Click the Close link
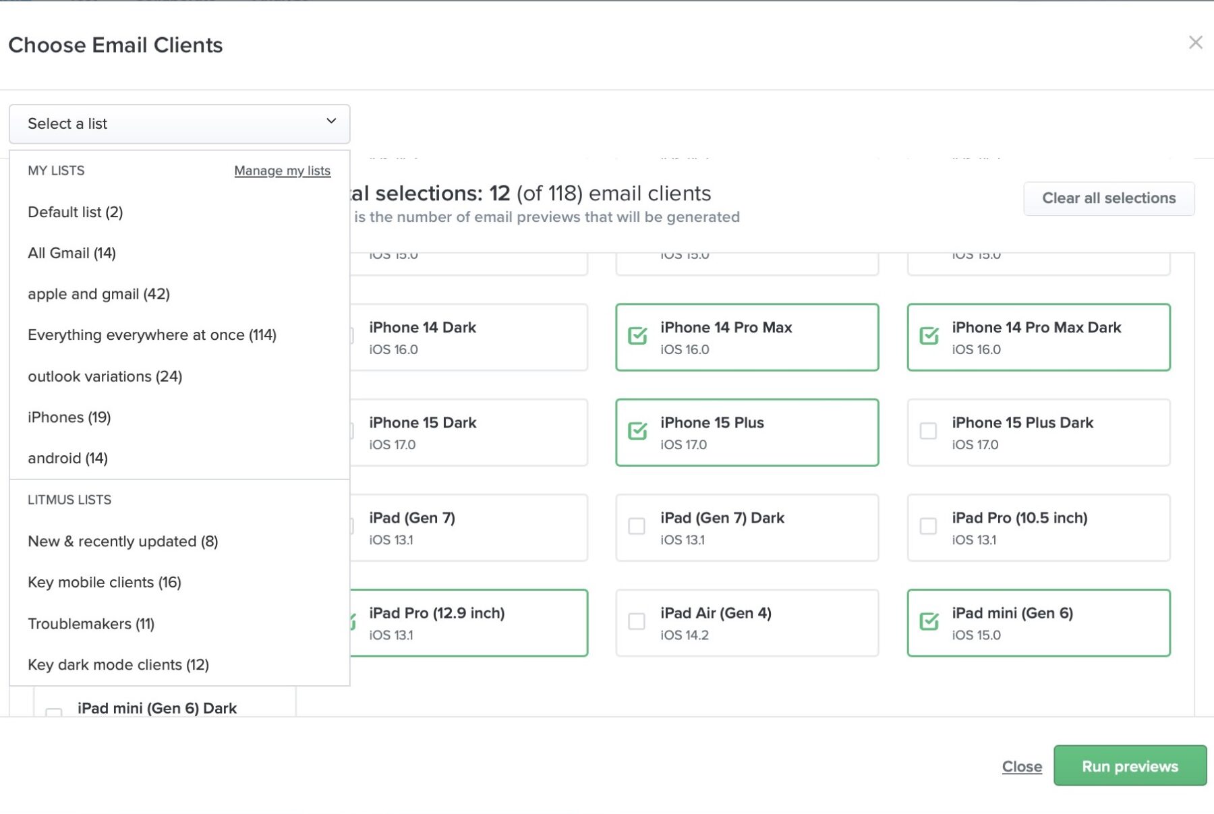 [1022, 767]
